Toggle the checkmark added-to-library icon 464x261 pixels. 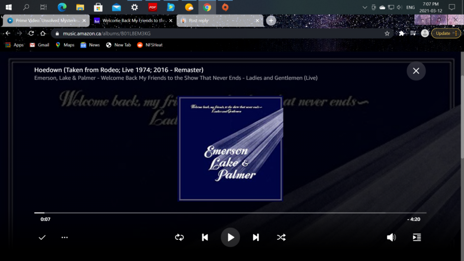coord(42,237)
